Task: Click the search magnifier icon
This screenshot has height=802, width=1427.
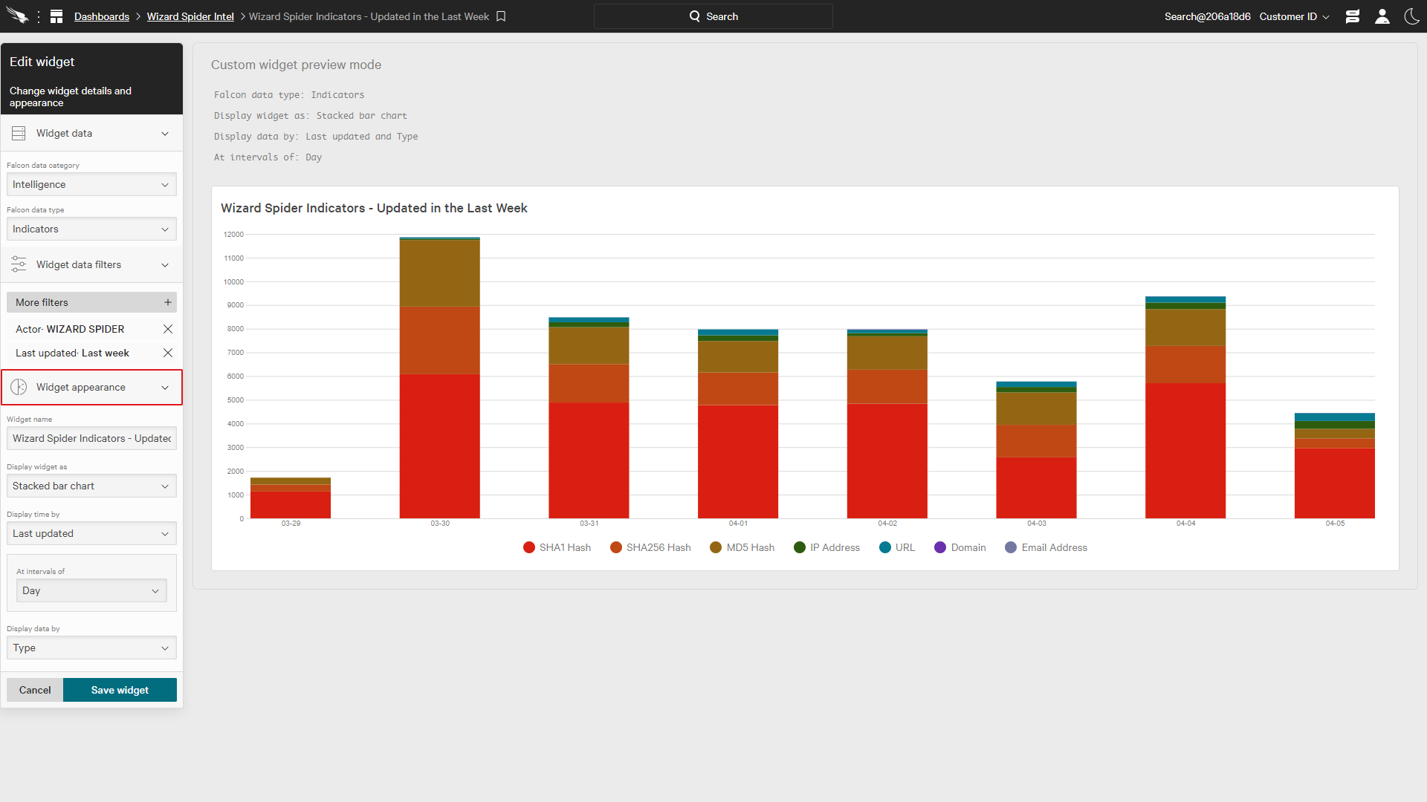Action: click(x=695, y=16)
